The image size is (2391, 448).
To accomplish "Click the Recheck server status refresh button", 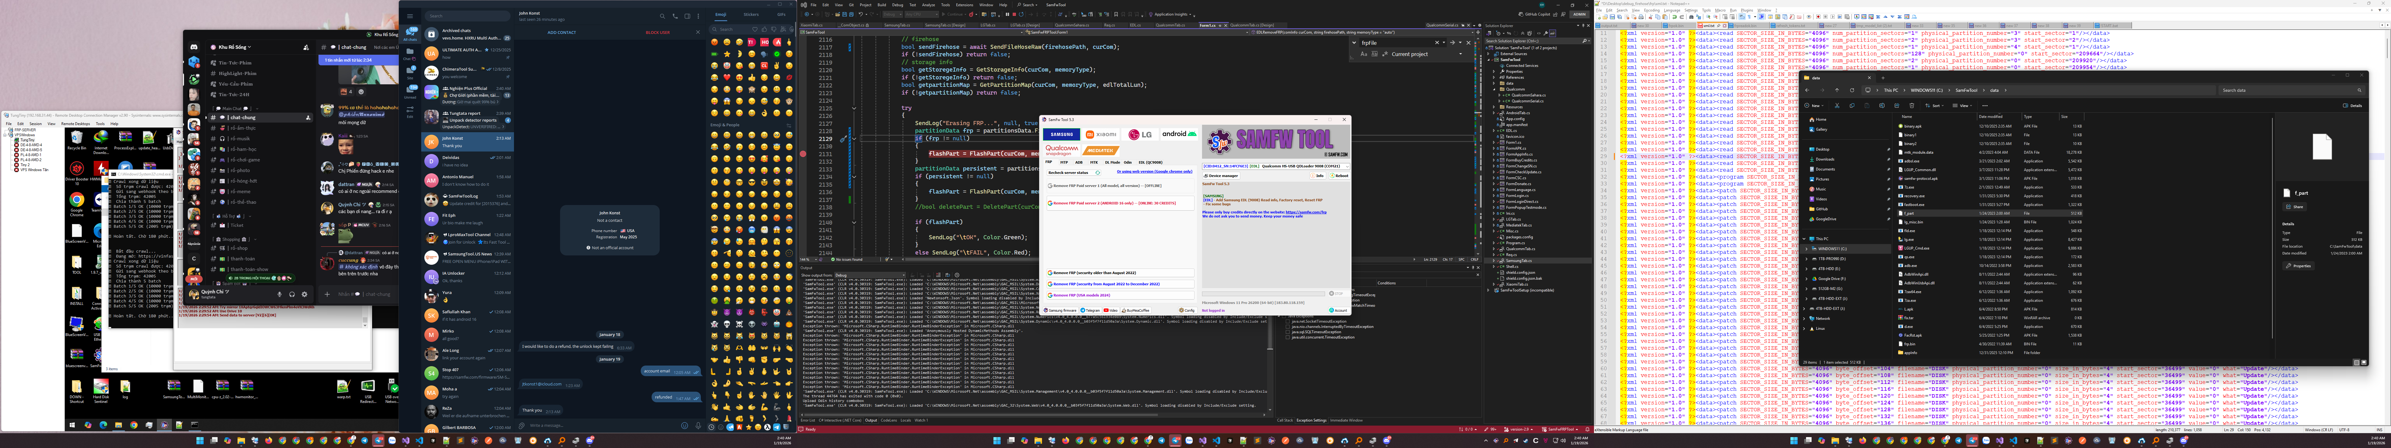I will [1074, 173].
